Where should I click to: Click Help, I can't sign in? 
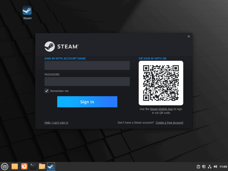click(x=56, y=122)
